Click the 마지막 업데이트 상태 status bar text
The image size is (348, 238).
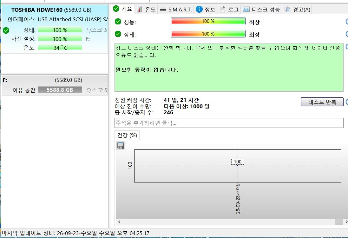coord(76,233)
